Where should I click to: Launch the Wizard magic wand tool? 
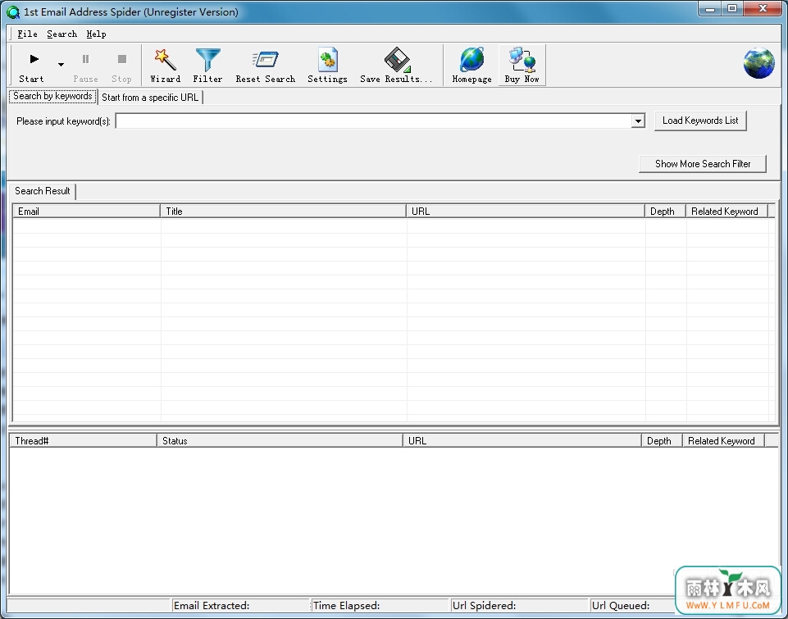click(165, 60)
